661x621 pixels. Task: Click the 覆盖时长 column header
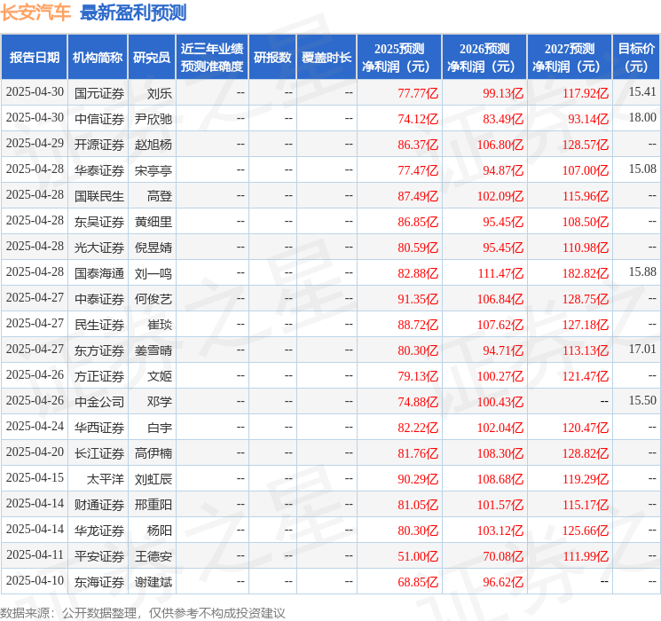pos(326,58)
